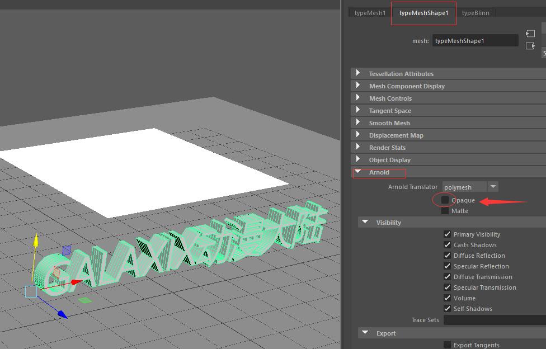The image size is (546, 349).
Task: Enable the Matte checkbox
Action: (445, 211)
